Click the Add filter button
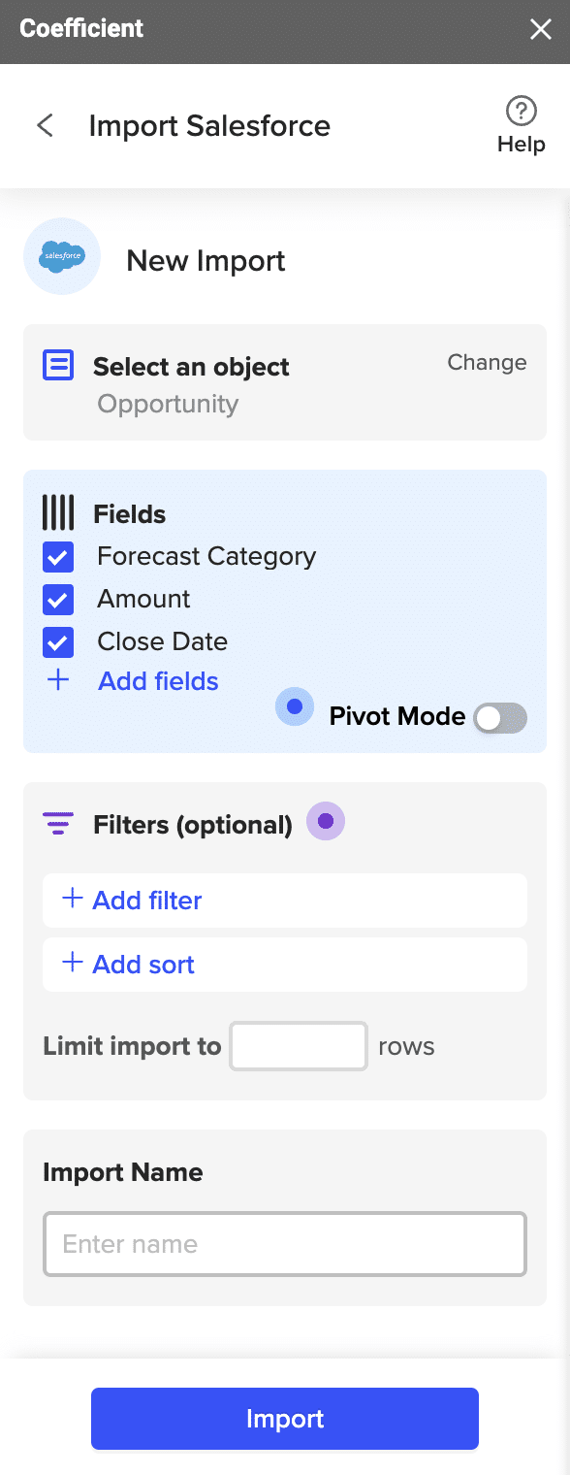This screenshot has width=570, height=1475. 285,901
